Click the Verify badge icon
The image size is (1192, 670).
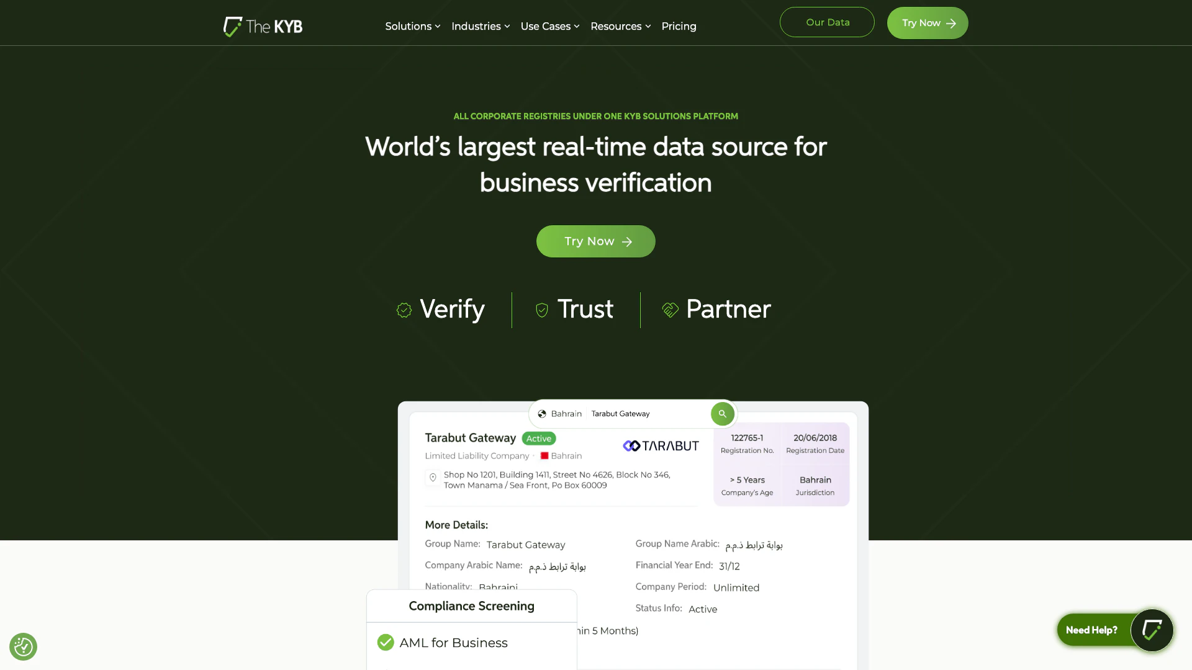[404, 310]
